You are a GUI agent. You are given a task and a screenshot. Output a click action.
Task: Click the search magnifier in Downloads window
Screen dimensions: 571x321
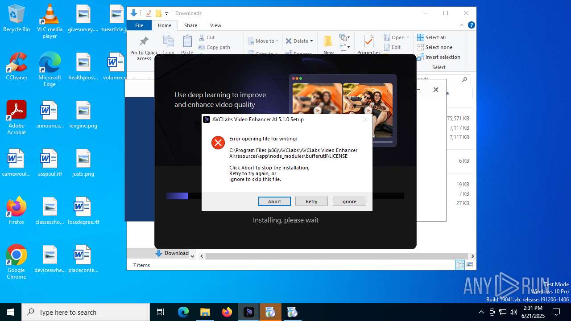tap(464, 79)
